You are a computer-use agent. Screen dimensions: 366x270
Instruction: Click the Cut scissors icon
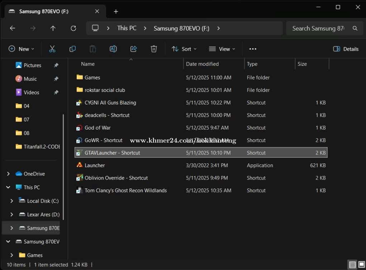[52, 49]
